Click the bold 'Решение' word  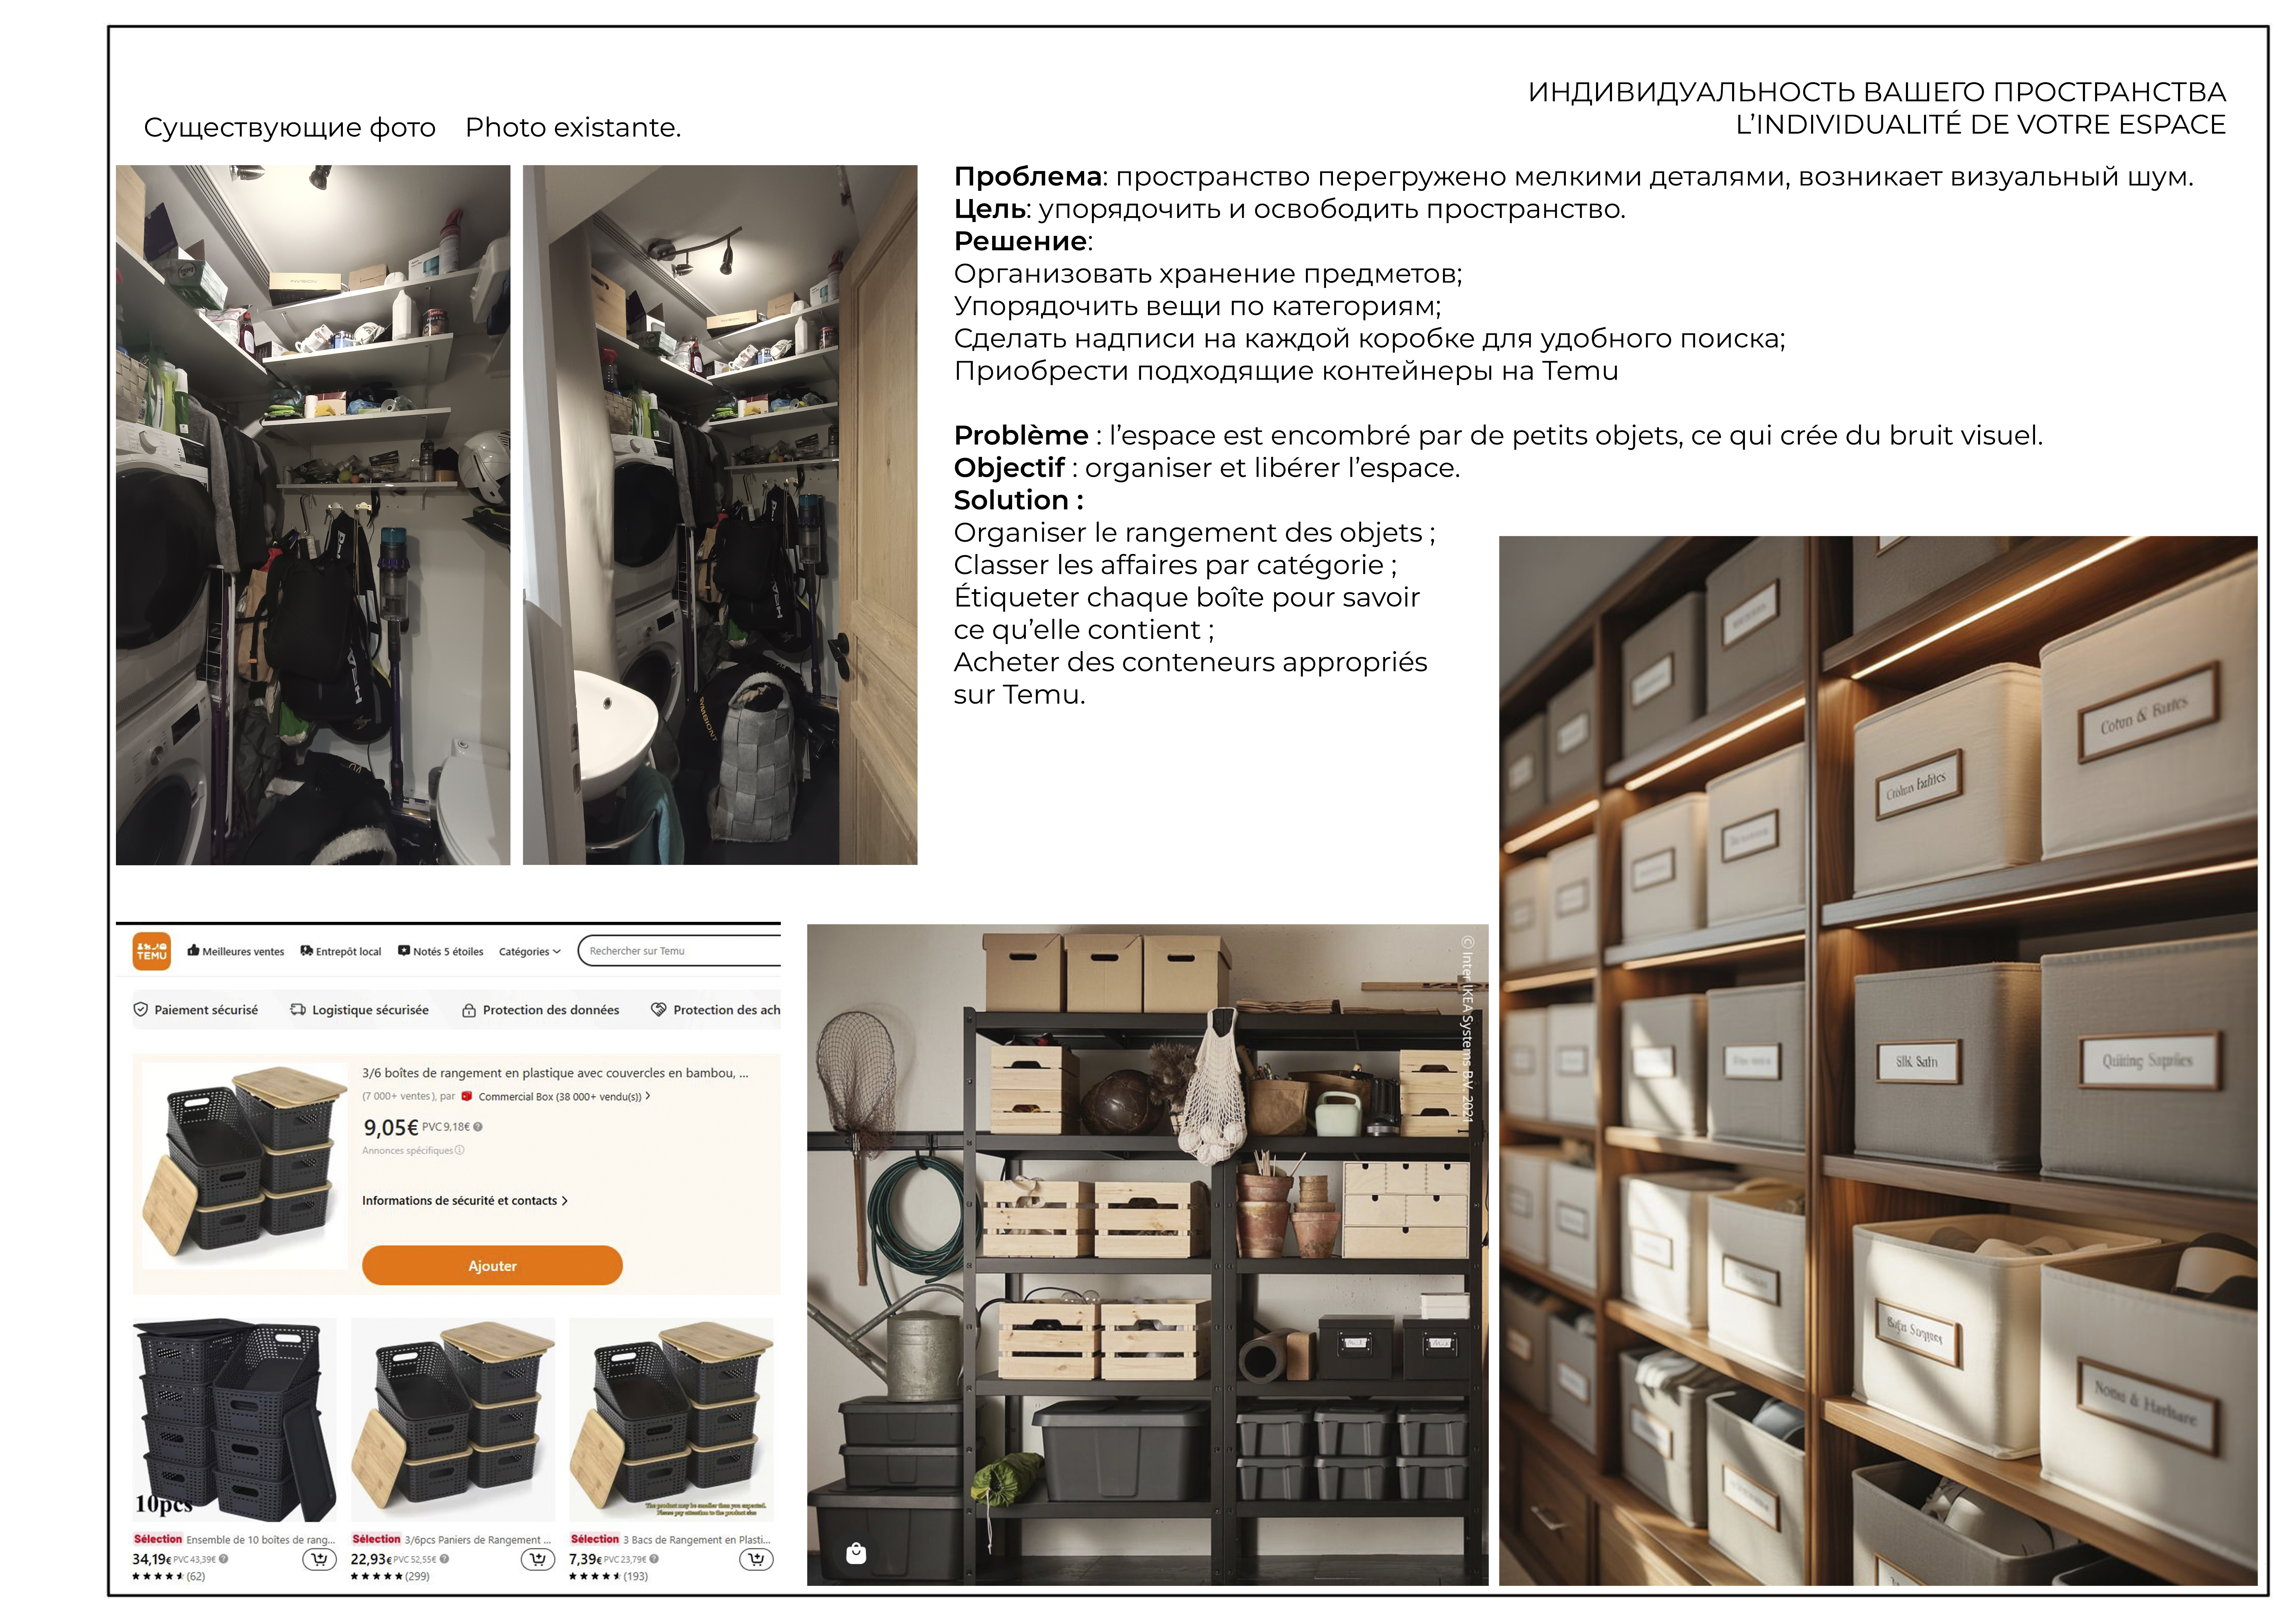click(1020, 241)
